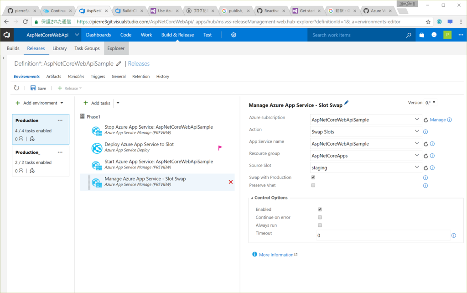The height and width of the screenshot is (293, 467).
Task: Refresh the Azure subscription list
Action: pyautogui.click(x=425, y=120)
